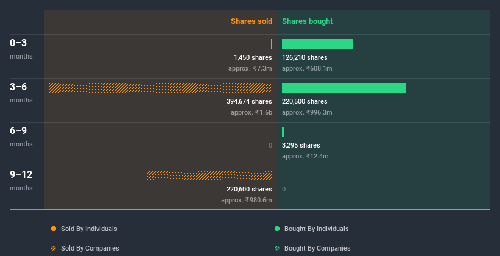This screenshot has height=256, width=500.
Task: Click the small green 3,295 shares bar
Action: pos(283,132)
